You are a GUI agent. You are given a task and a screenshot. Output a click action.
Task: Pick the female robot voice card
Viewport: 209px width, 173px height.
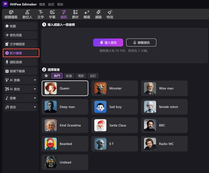[x=164, y=106]
